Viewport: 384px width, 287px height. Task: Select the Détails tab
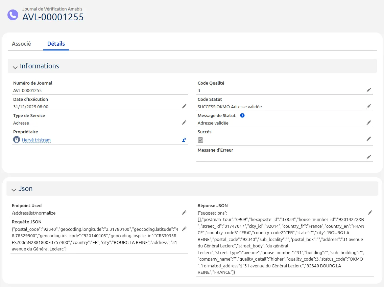[56, 44]
